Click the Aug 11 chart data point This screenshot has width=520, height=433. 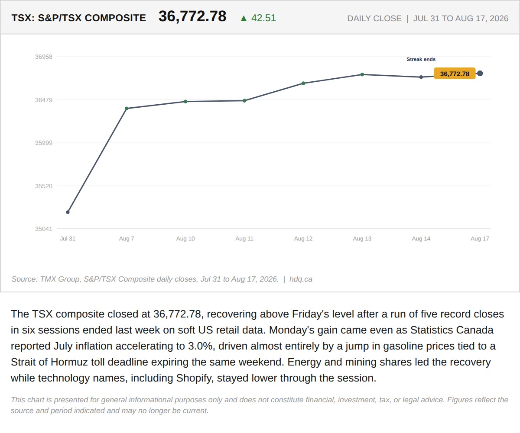click(244, 101)
